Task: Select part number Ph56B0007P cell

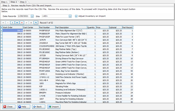Action: tap(47, 34)
